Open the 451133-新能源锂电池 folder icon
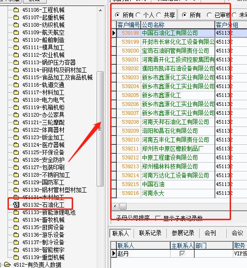Screen dimensions: 247x268 tap(16, 212)
